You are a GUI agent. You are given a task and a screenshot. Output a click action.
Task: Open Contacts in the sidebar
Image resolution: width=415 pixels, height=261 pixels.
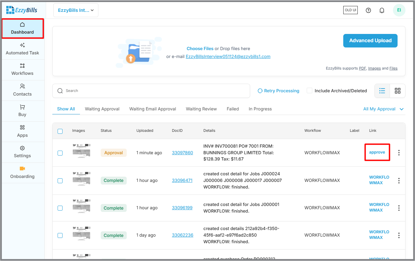(22, 90)
